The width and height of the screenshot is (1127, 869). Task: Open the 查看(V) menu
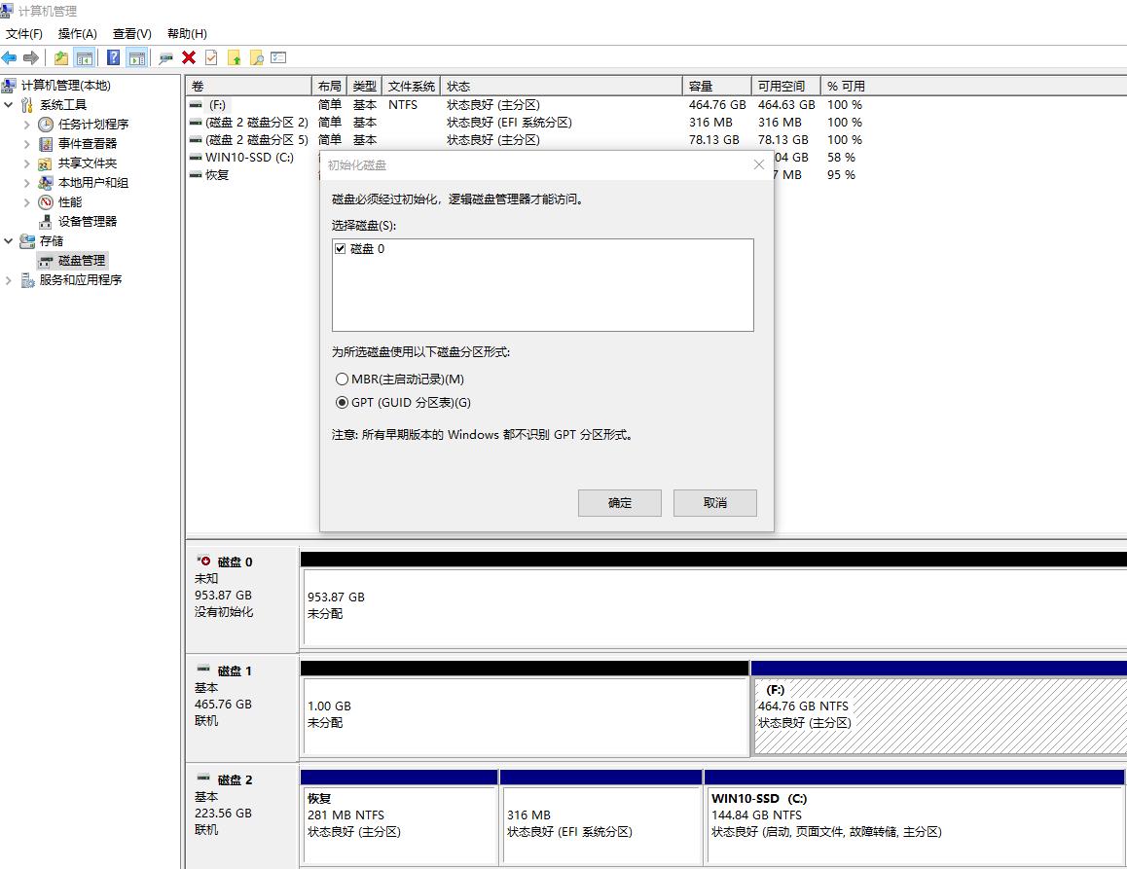click(131, 33)
